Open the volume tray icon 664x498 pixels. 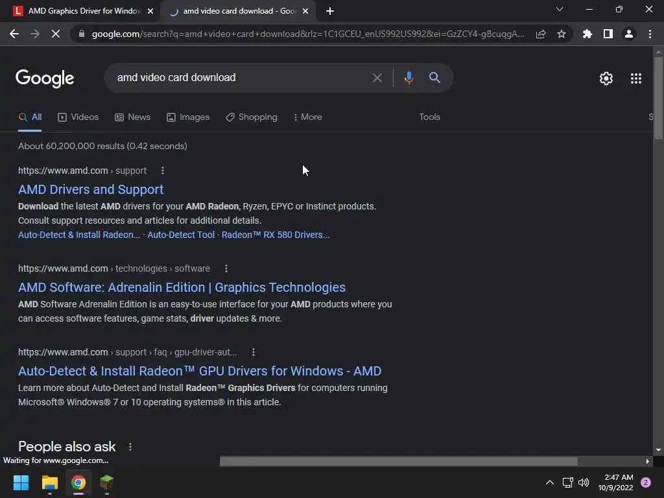584,482
